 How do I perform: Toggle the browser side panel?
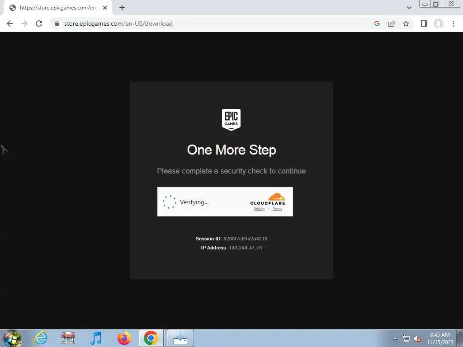pyautogui.click(x=424, y=23)
